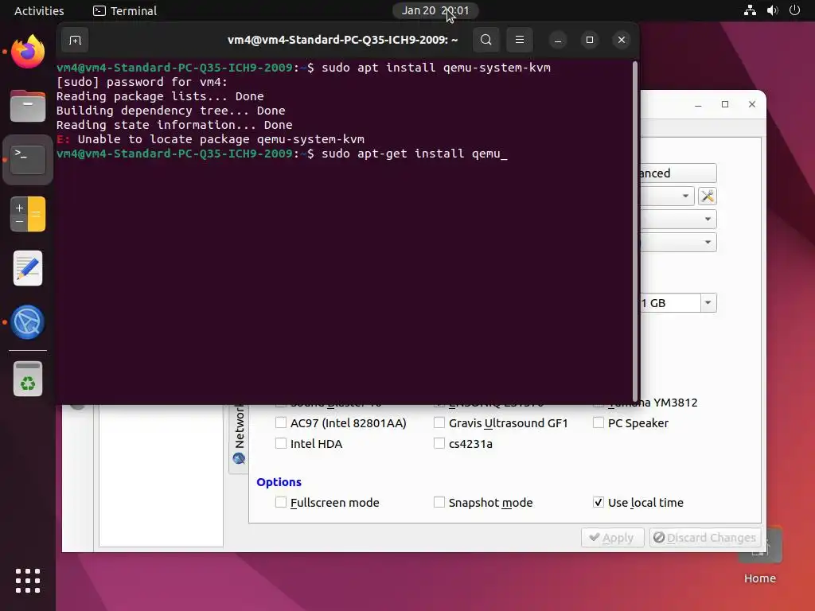This screenshot has width=815, height=611.
Task: Open the Terminal app menu in top bar
Action: click(125, 11)
